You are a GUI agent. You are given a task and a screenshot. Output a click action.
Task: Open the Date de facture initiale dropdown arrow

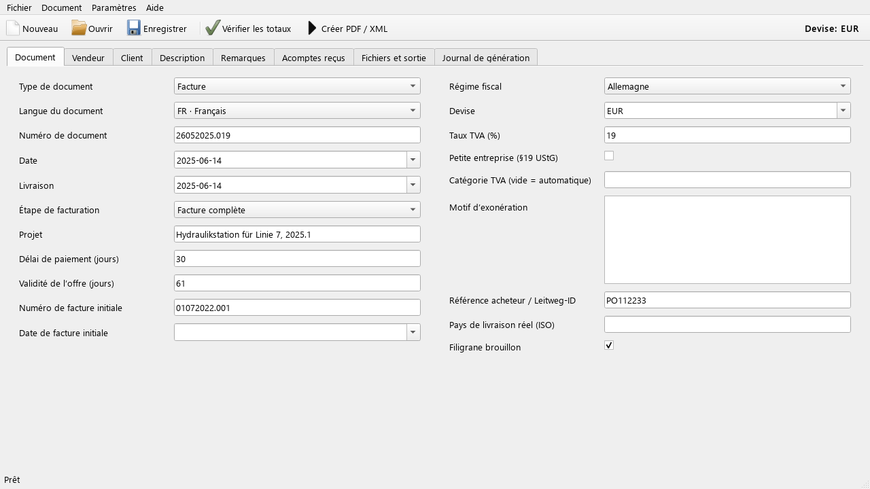point(413,332)
